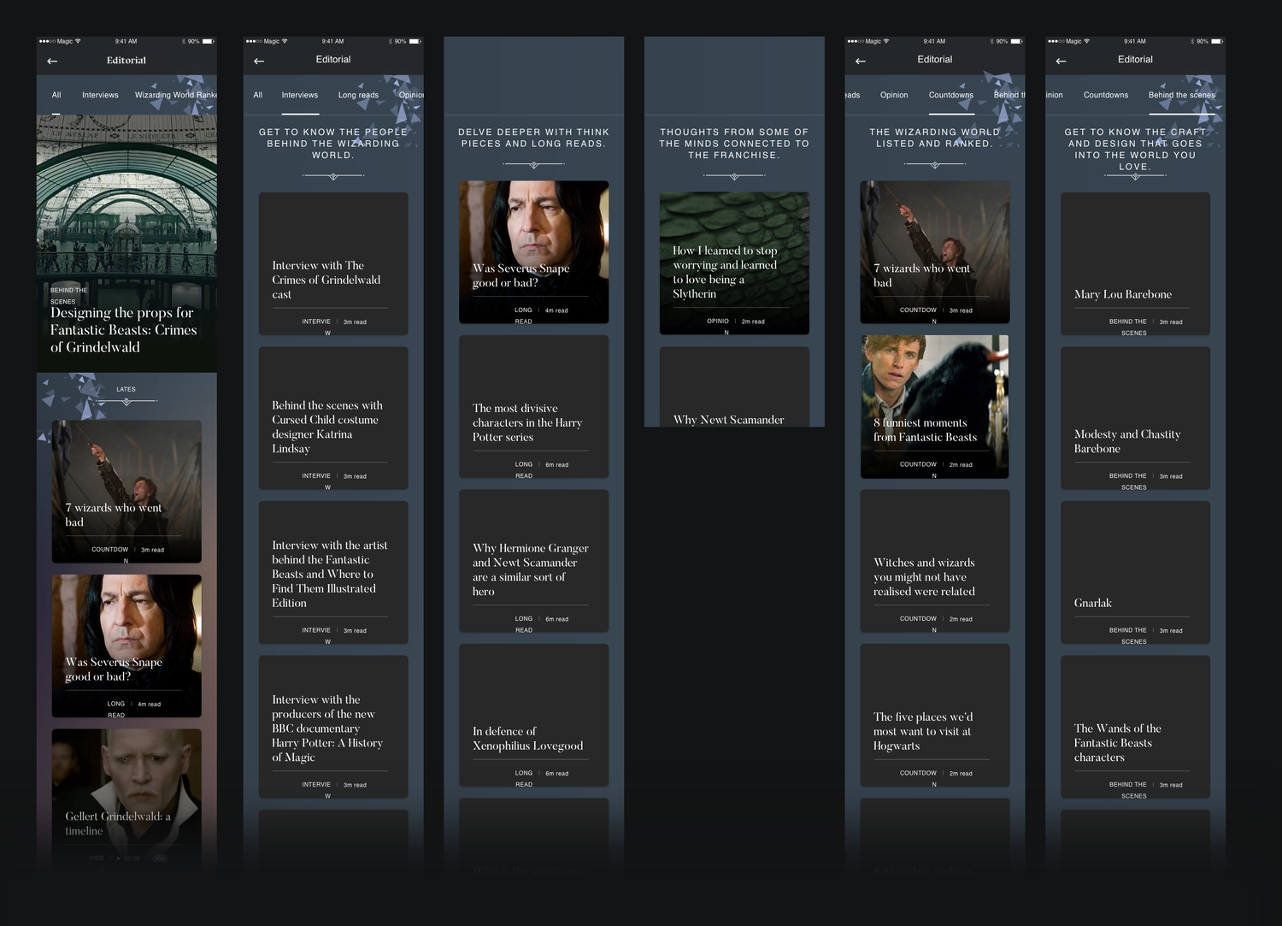The height and width of the screenshot is (926, 1282).
Task: Open interview with BBC documentary producers card
Action: pos(333,727)
